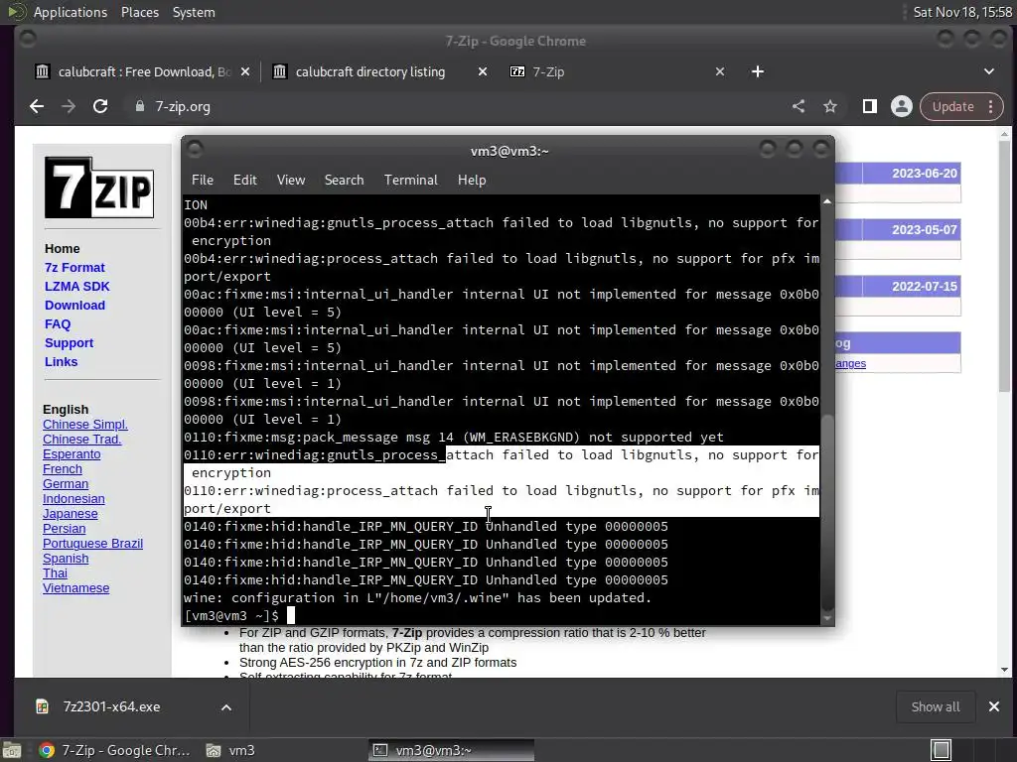1017x762 pixels.
Task: Open the tab search dropdown arrow
Action: pos(989,71)
